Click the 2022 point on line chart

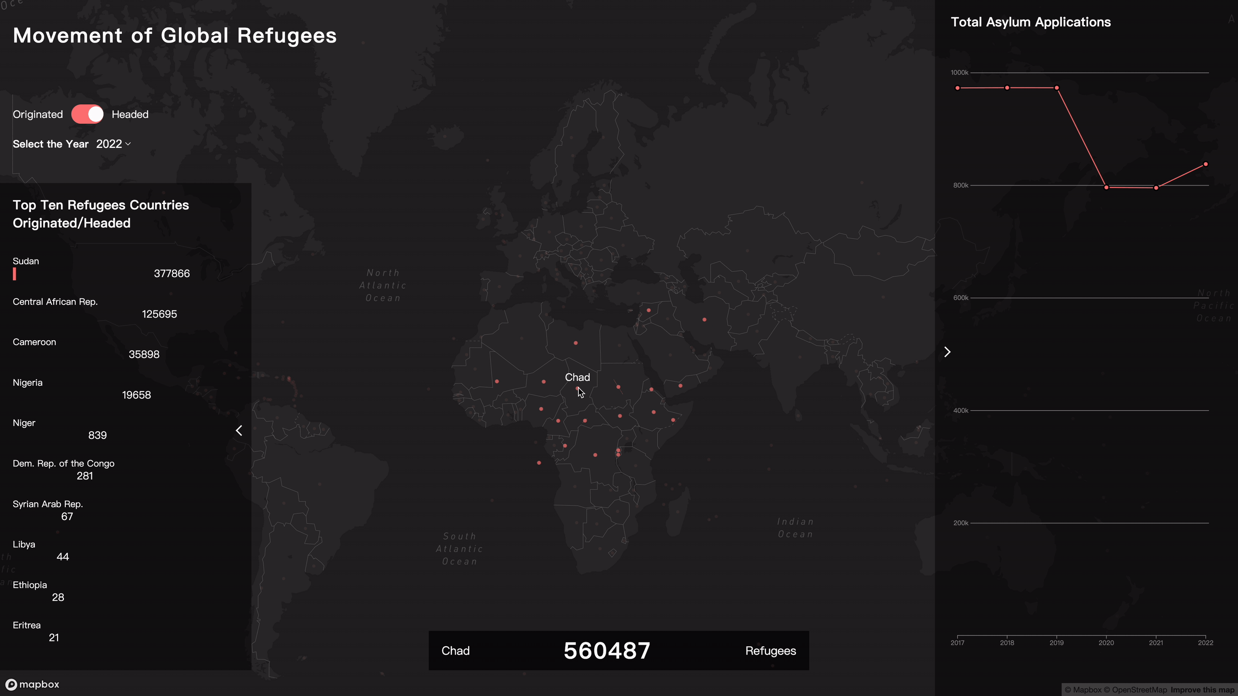[1206, 164]
